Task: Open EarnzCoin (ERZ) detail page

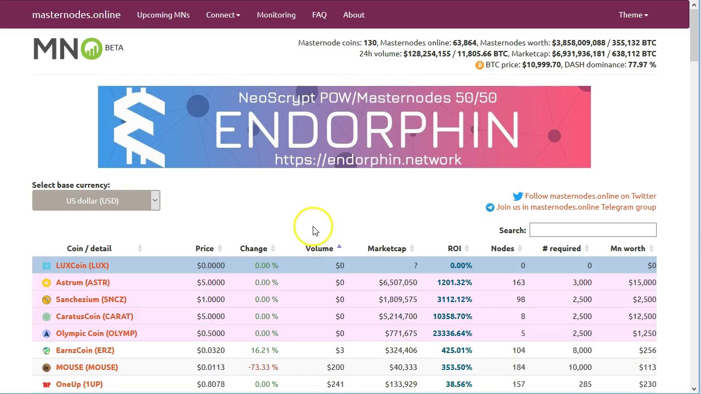Action: pyautogui.click(x=85, y=350)
